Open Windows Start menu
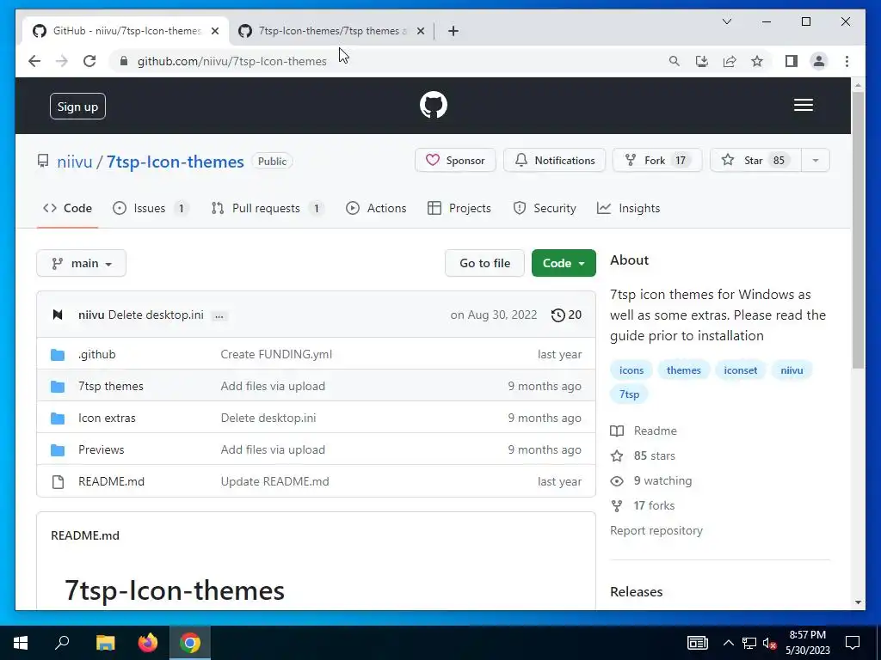This screenshot has width=881, height=660. (21, 643)
